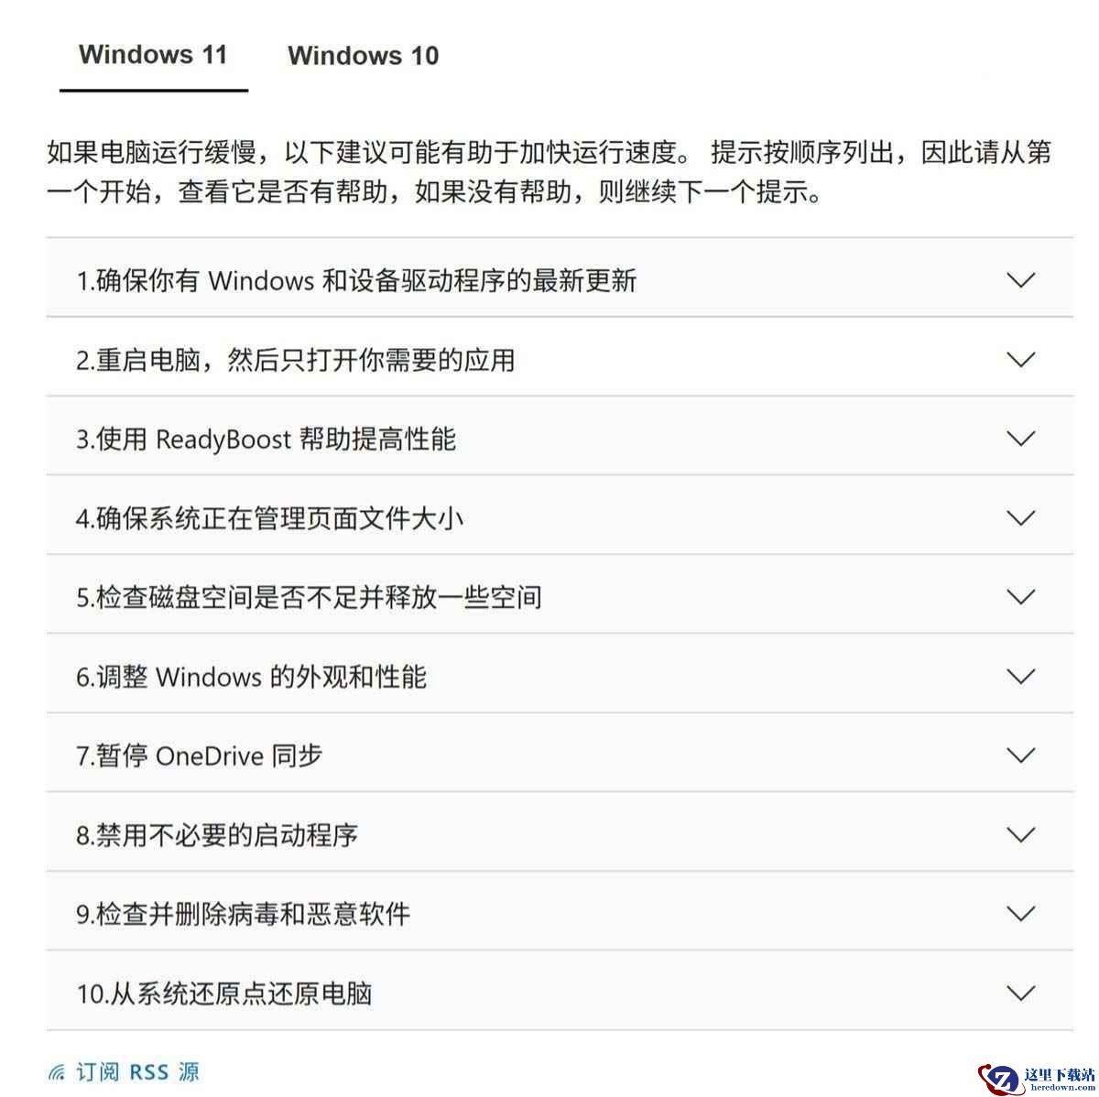Click the '7.暂停 OneDrive 同步' heading text

coord(199,755)
